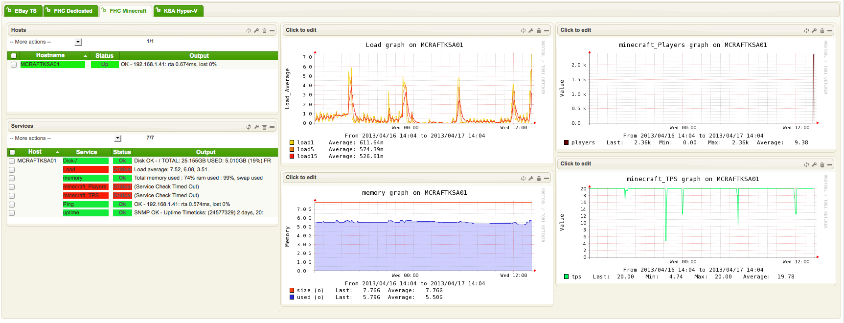Image resolution: width=844 pixels, height=323 pixels.
Task: Refresh the Services panel
Action: point(249,127)
